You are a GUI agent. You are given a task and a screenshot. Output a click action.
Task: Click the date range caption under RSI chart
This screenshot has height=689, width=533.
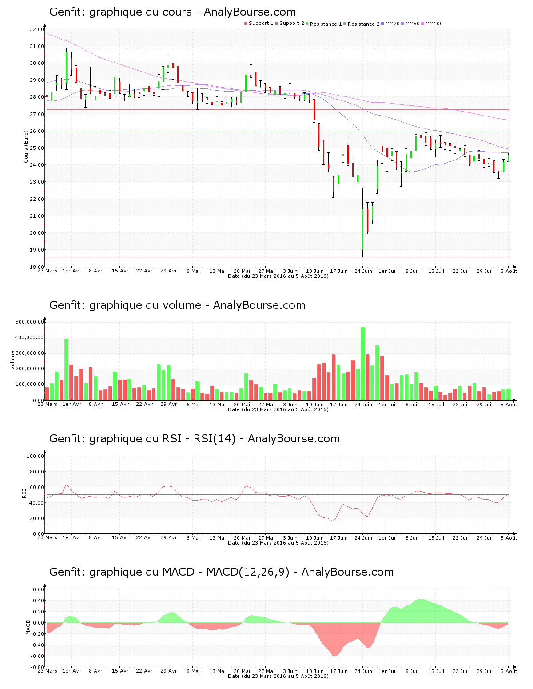[x=278, y=543]
